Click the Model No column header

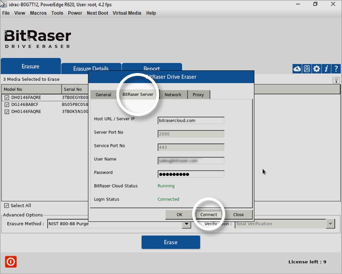[x=31, y=89]
